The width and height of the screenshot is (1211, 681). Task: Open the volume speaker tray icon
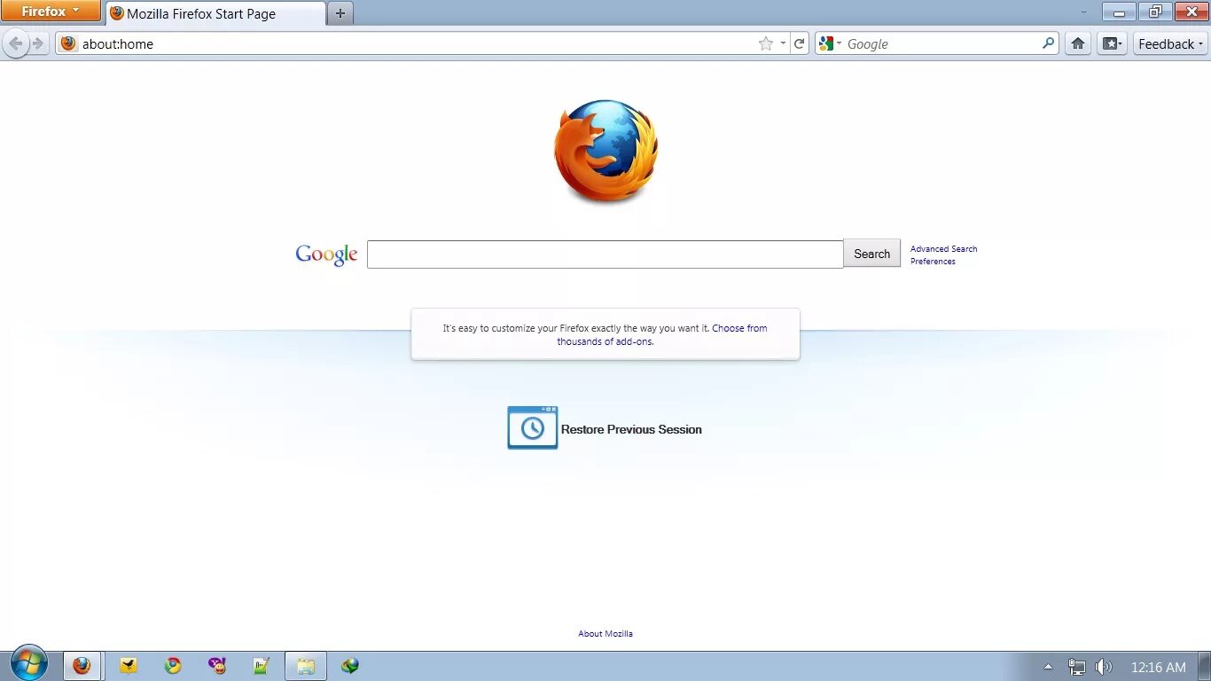pos(1103,667)
